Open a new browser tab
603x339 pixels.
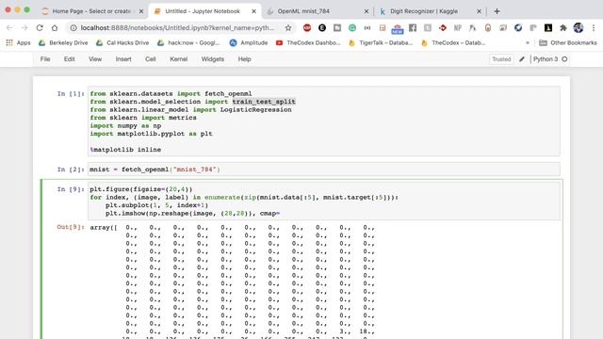[x=497, y=11]
